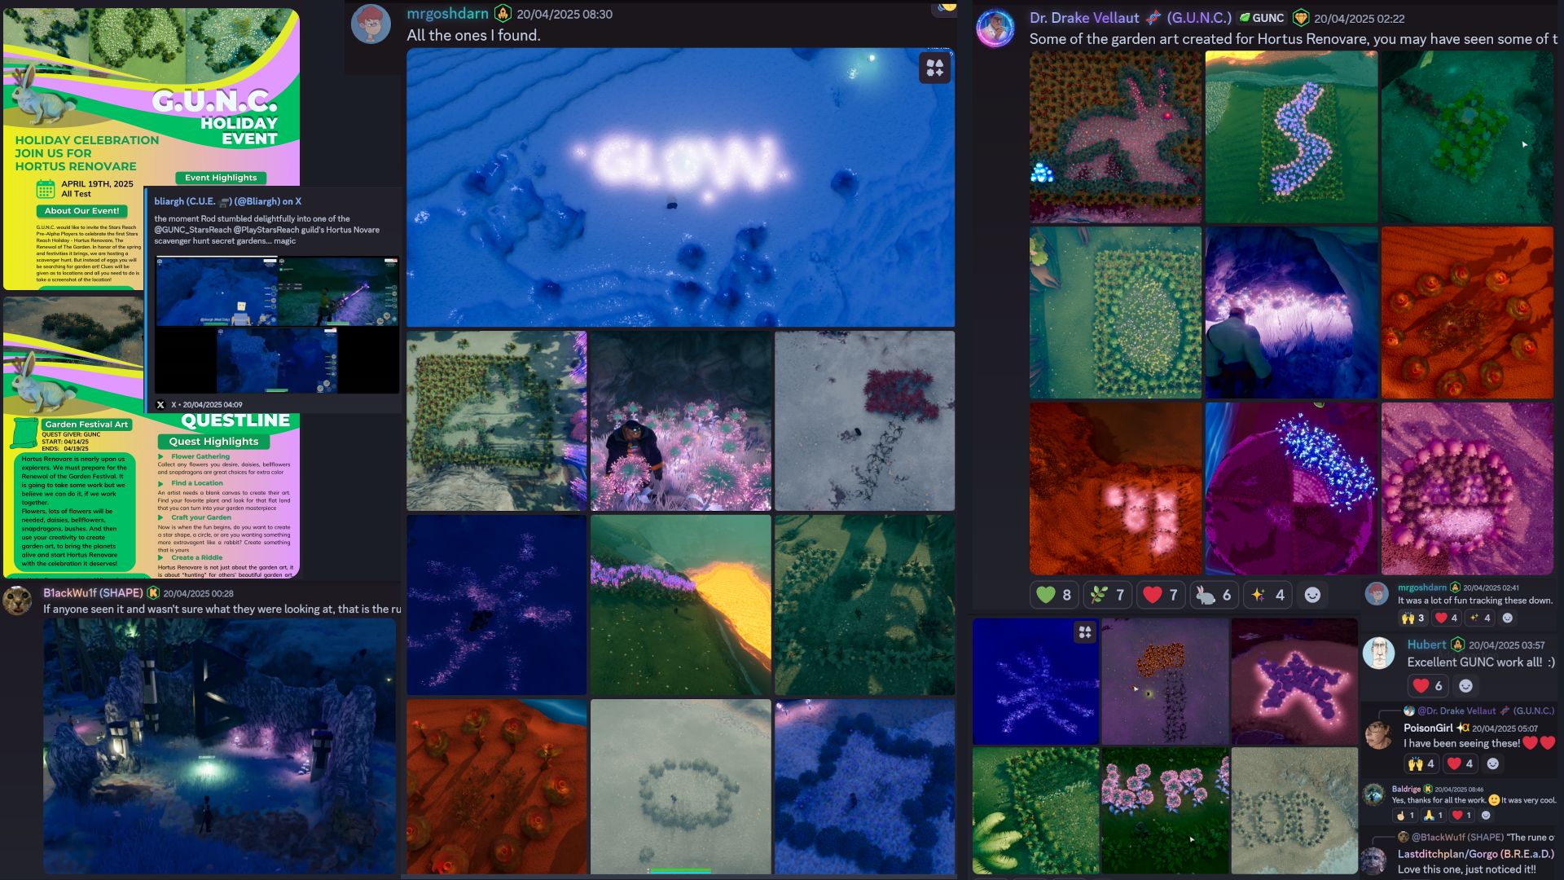Click mrgoshdarn's avatar above the GLOW image
Image resolution: width=1564 pixels, height=880 pixels.
click(x=371, y=24)
